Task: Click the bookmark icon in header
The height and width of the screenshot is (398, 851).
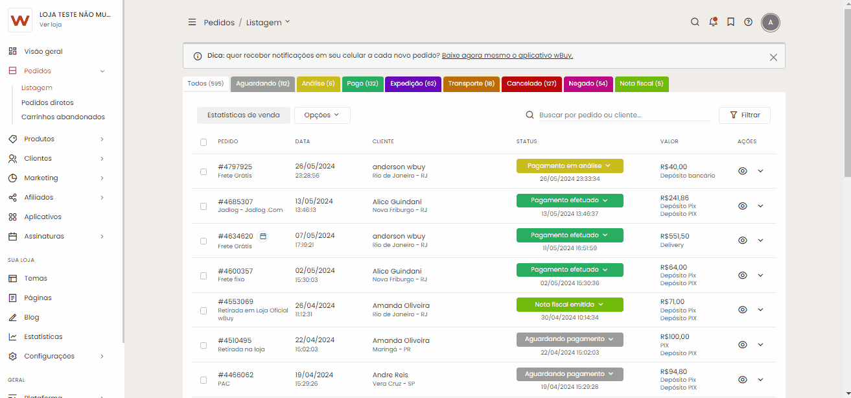Action: [x=730, y=22]
